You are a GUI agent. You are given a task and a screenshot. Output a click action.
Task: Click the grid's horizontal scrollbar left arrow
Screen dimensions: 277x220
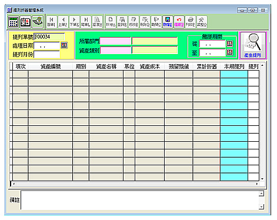14,184
